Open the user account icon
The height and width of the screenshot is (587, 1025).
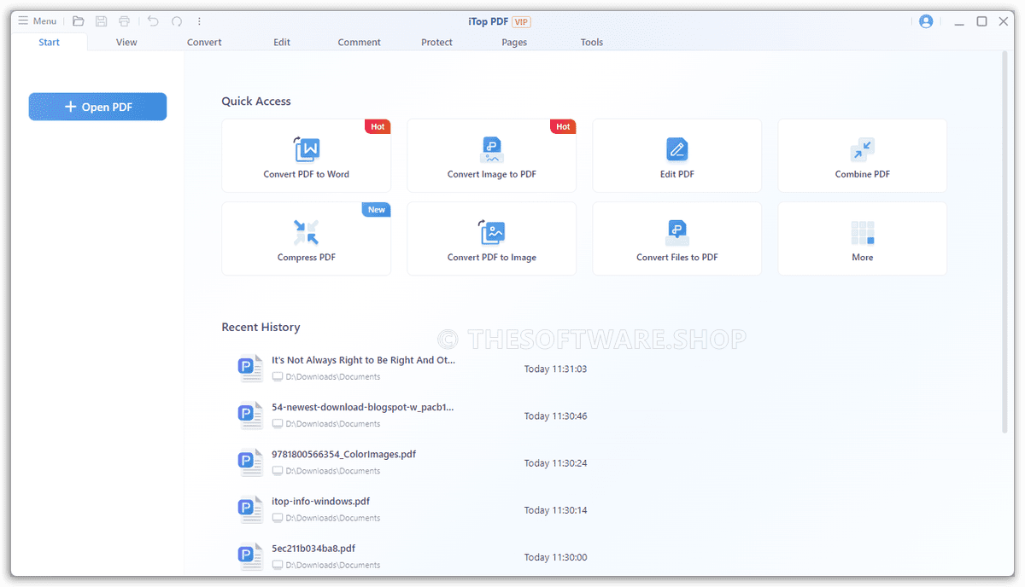926,21
